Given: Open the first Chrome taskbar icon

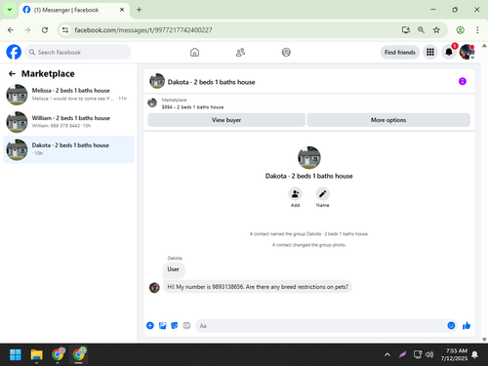Looking at the screenshot, I should click(x=58, y=354).
